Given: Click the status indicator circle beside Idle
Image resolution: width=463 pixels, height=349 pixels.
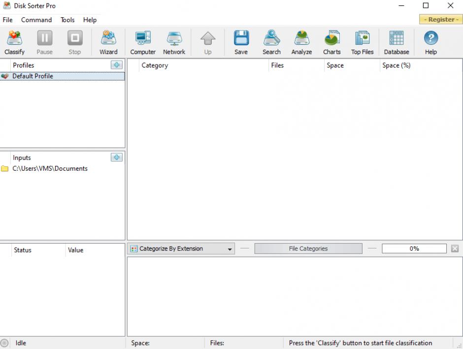Looking at the screenshot, I should tap(4, 343).
